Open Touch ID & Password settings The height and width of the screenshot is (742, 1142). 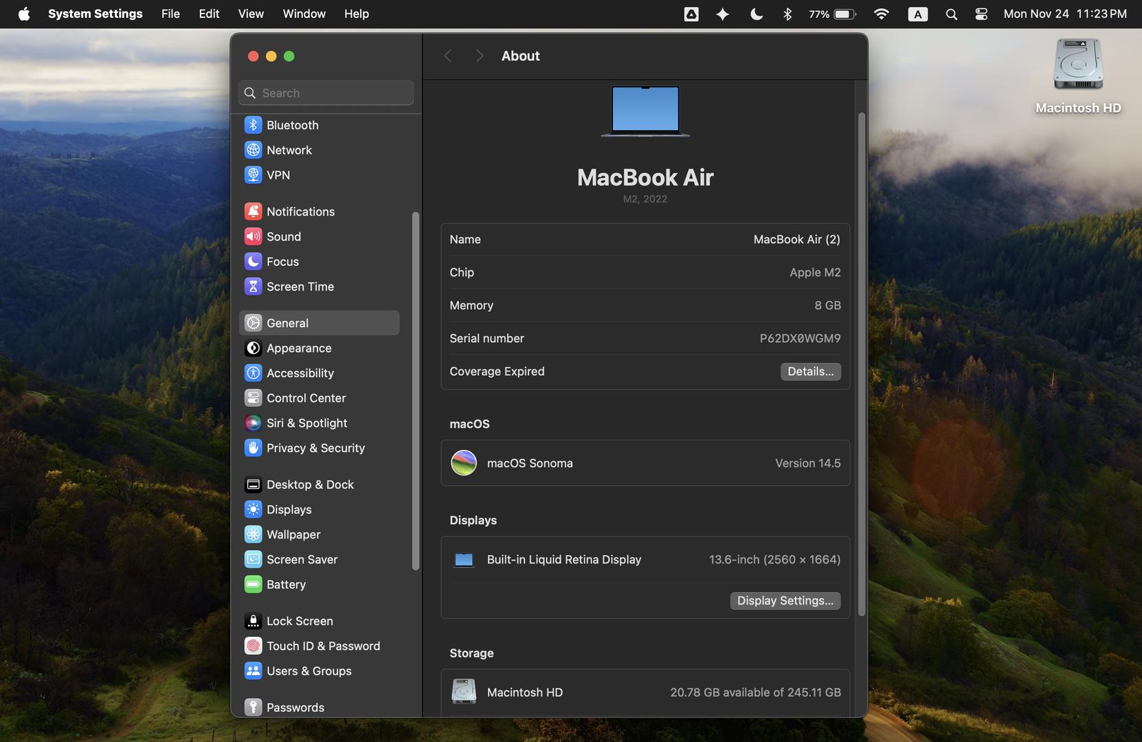[323, 646]
